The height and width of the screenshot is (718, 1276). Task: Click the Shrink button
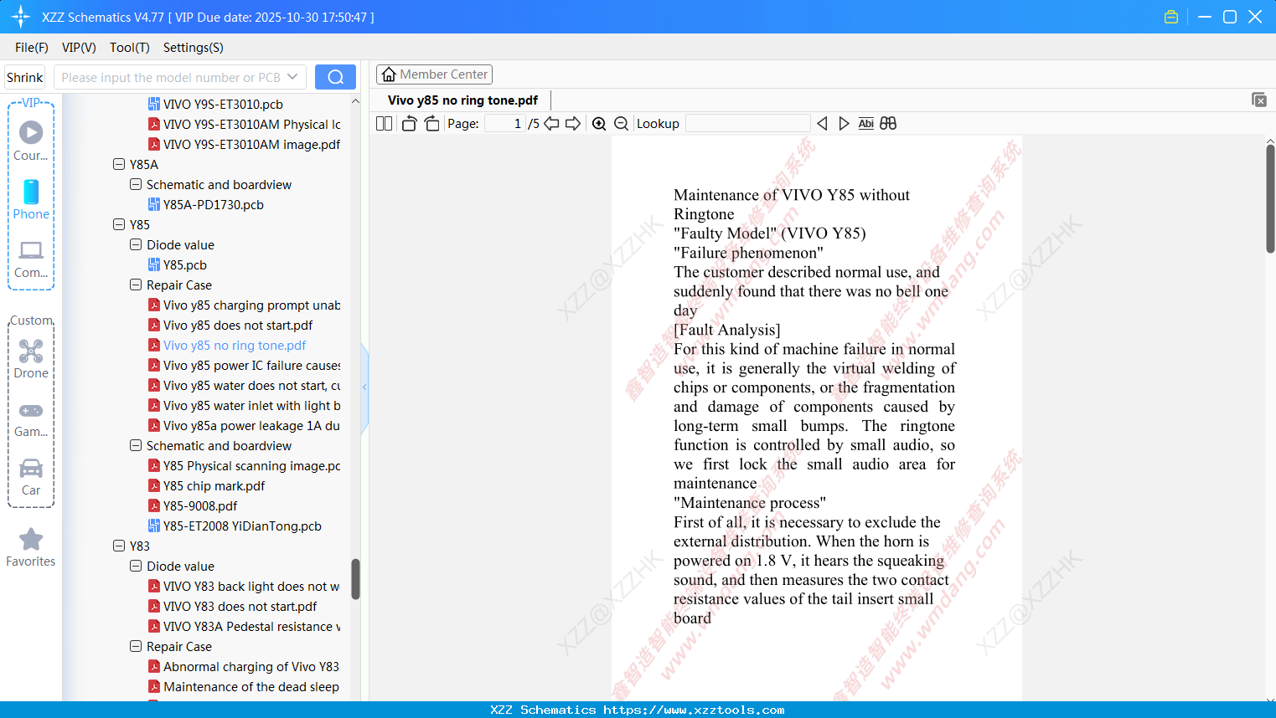click(25, 77)
